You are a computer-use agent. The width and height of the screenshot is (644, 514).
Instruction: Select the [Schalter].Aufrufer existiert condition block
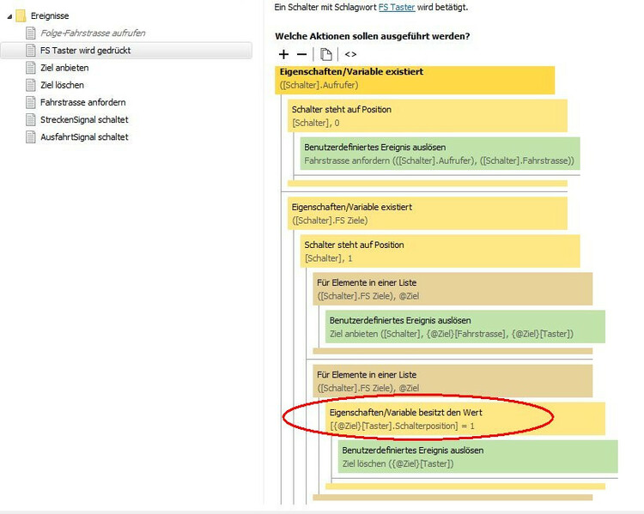point(415,80)
